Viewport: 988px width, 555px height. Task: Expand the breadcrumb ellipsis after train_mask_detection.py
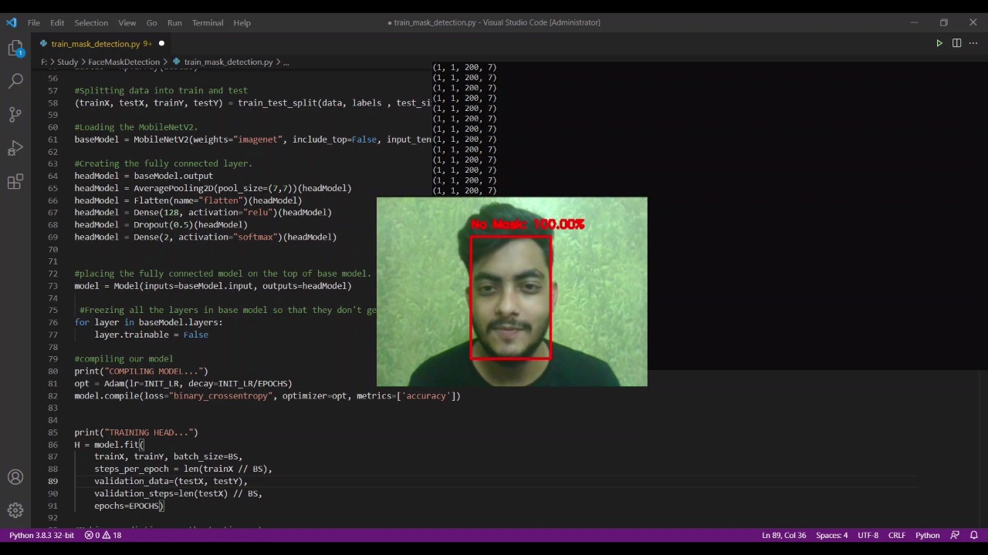coord(286,62)
